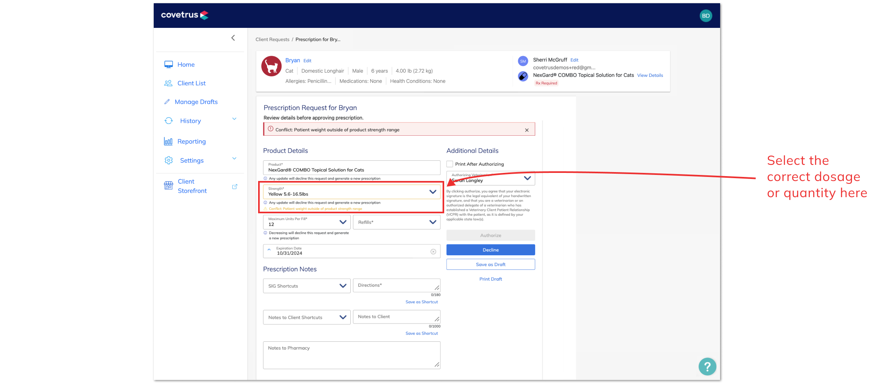The height and width of the screenshot is (387, 890).
Task: Click the Notes to Pharmacy field
Action: [x=351, y=355]
